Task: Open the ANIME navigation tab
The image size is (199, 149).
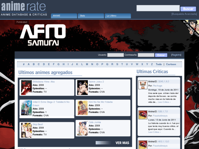Action: point(64,16)
